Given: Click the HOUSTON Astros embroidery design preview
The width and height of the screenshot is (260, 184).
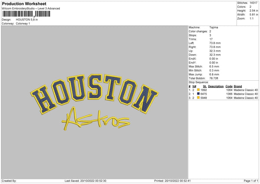Looking at the screenshot, I should pyautogui.click(x=94, y=102).
